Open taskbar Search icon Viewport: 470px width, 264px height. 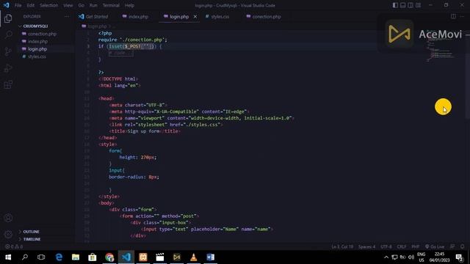click(25, 257)
